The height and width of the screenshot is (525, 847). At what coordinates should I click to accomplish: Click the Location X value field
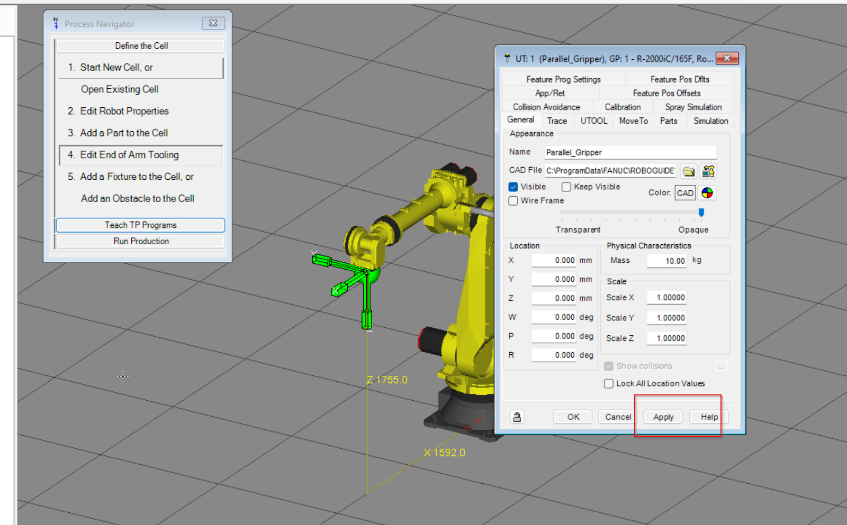point(554,260)
